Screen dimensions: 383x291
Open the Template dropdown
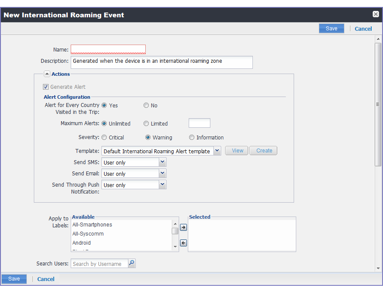pos(217,151)
